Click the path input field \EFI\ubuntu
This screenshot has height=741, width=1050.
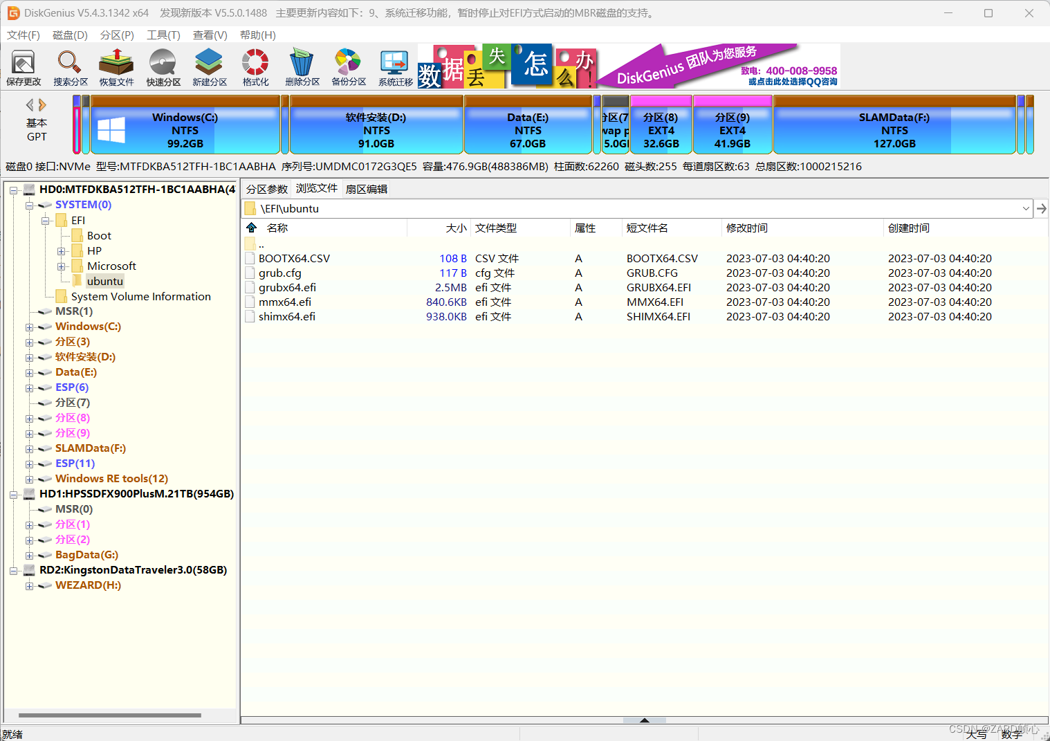pyautogui.click(x=636, y=208)
